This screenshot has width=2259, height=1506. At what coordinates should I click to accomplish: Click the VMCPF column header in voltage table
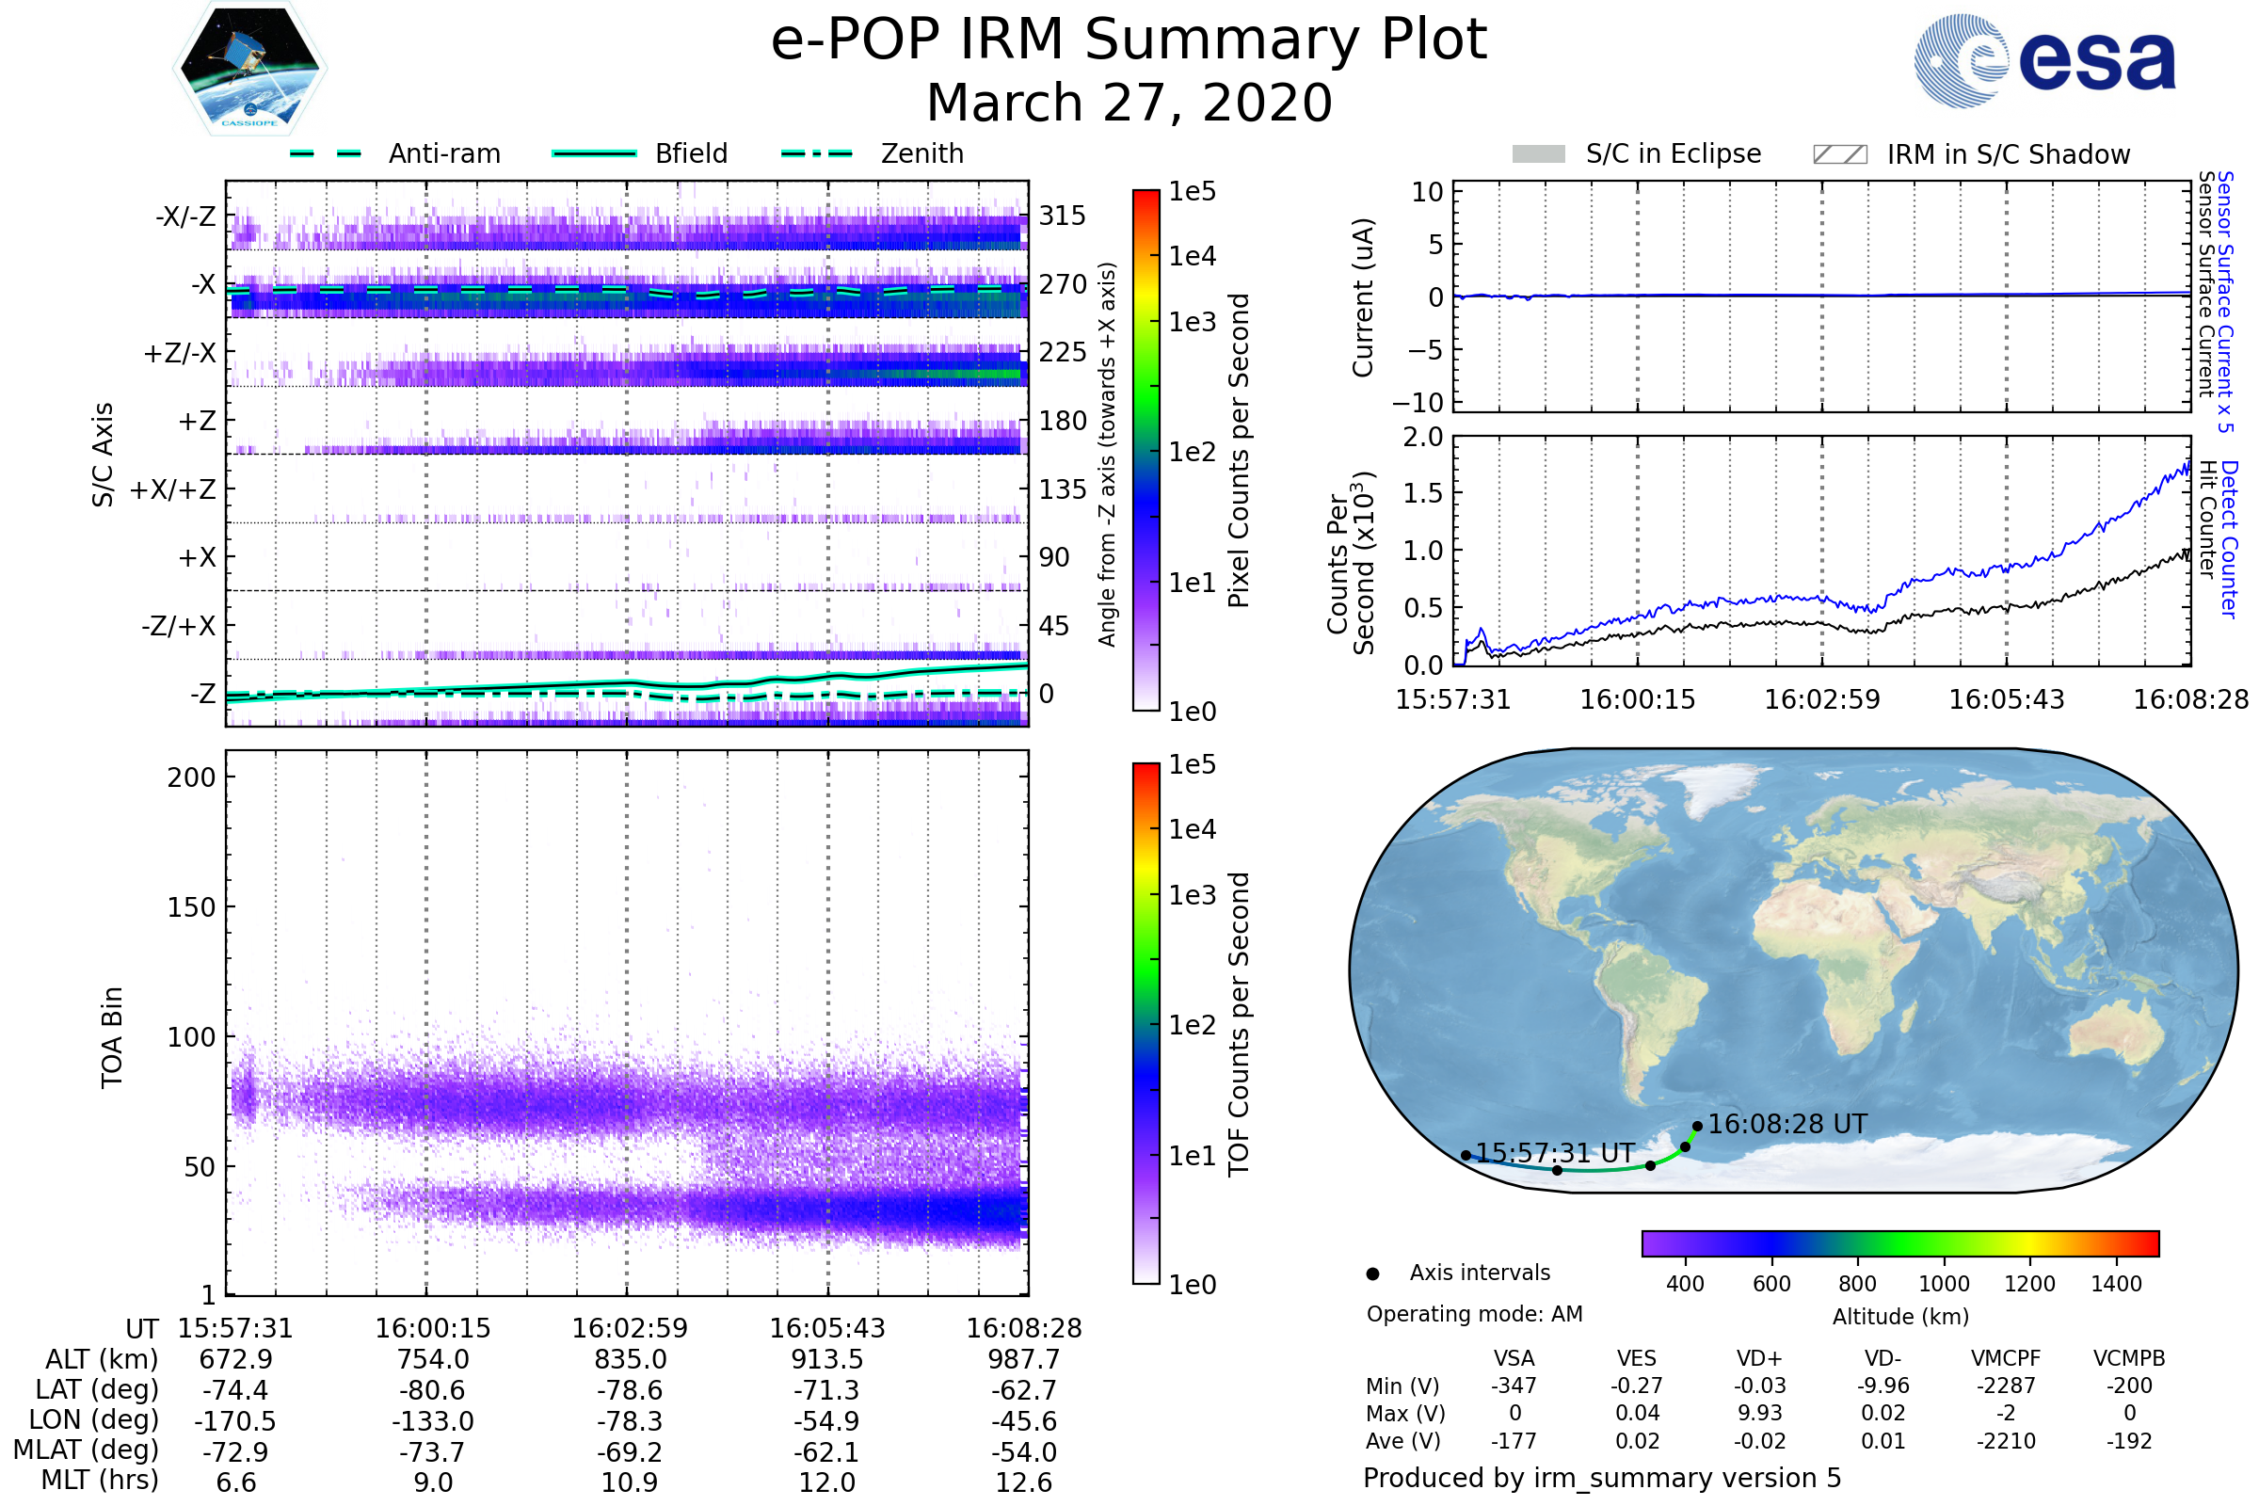coord(2006,1358)
